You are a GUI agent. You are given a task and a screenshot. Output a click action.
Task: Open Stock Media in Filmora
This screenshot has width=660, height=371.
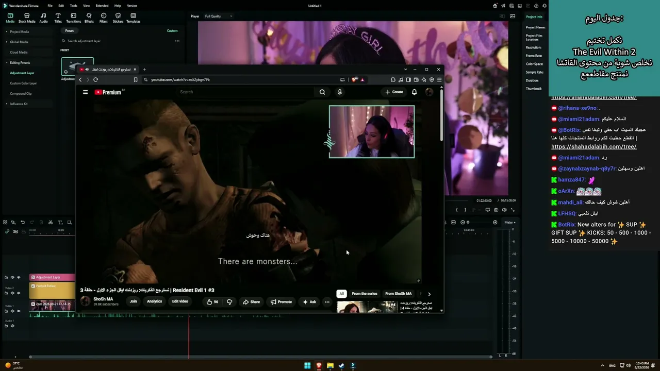tap(27, 18)
